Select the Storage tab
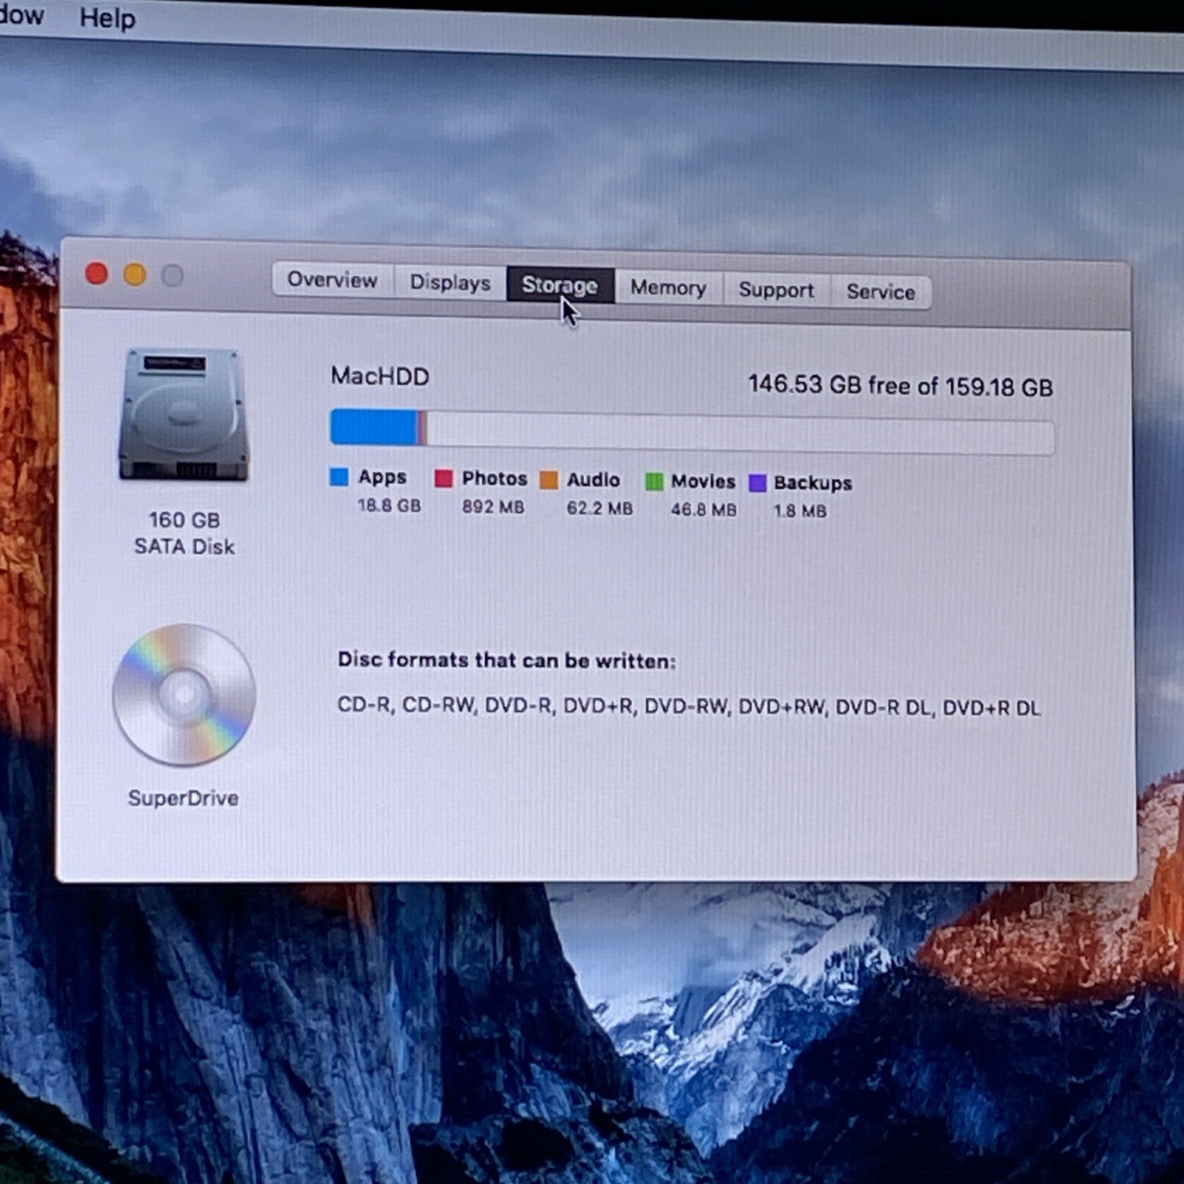The width and height of the screenshot is (1184, 1184). tap(560, 285)
